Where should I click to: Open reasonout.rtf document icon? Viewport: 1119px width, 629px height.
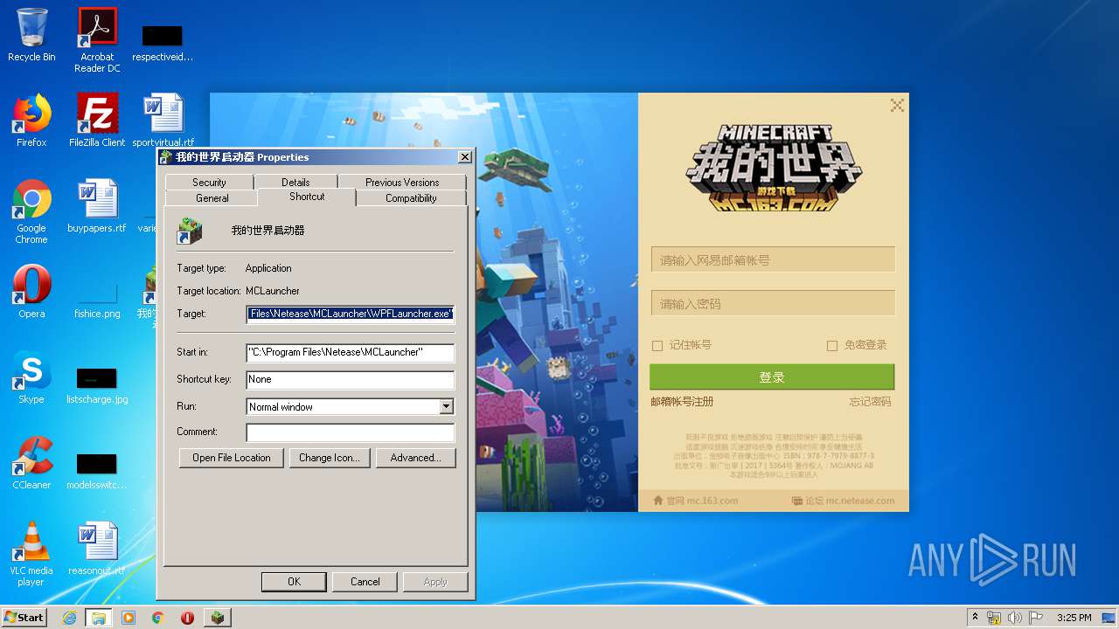click(x=97, y=549)
